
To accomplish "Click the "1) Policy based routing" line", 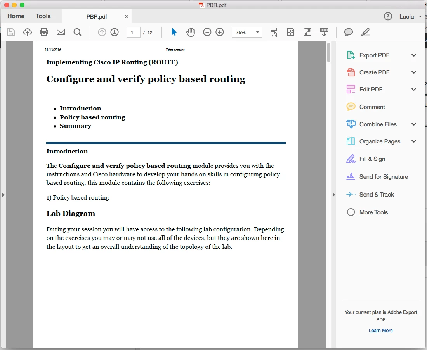I will (x=78, y=197).
